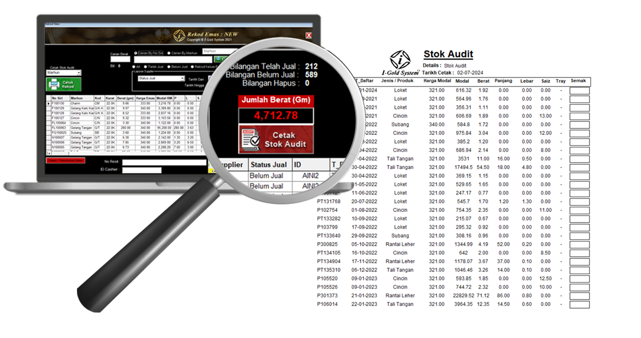Click the red Hapus Penerimaan Online button
Image resolution: width=641 pixels, height=338 pixels.
pyautogui.click(x=65, y=161)
